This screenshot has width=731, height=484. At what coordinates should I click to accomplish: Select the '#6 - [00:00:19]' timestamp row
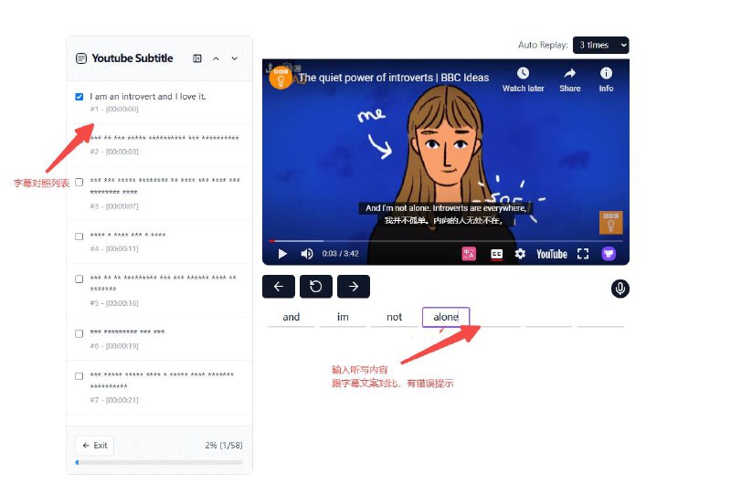pyautogui.click(x=114, y=345)
